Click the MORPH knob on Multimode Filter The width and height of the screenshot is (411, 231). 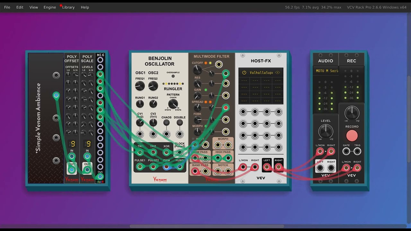point(197,132)
